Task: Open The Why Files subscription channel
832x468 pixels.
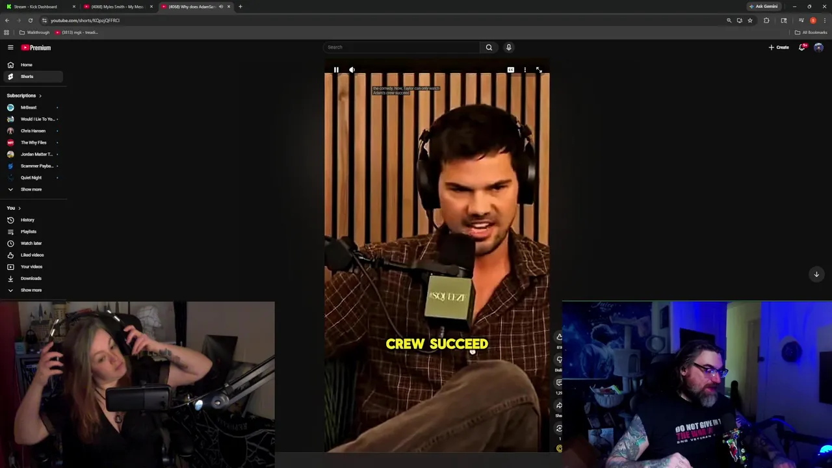Action: [32, 142]
